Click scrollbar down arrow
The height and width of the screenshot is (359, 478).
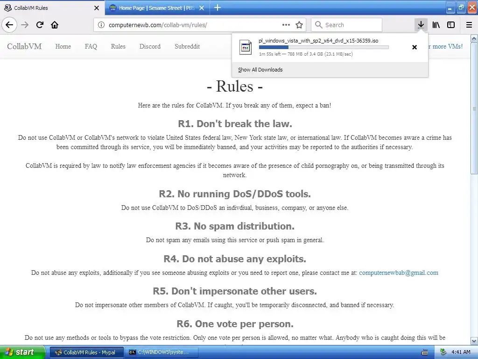474,341
